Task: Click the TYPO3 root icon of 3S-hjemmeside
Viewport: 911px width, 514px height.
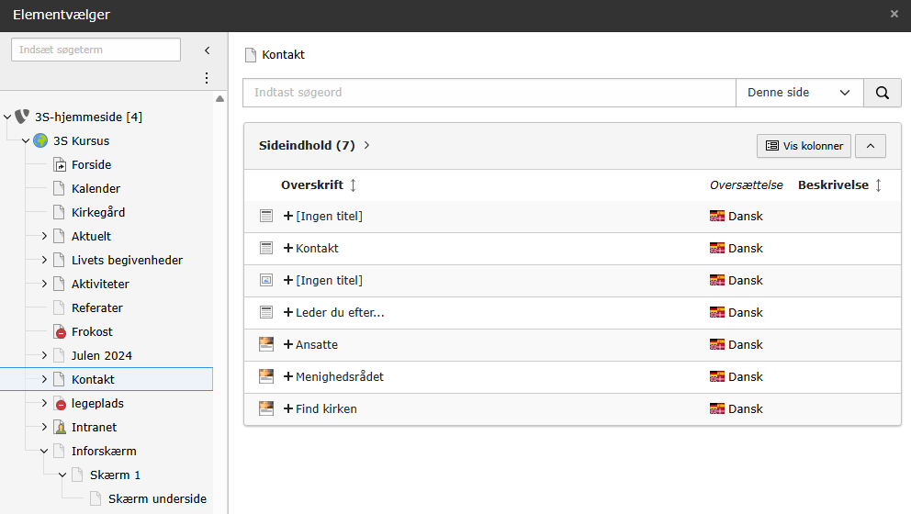Action: [x=23, y=117]
